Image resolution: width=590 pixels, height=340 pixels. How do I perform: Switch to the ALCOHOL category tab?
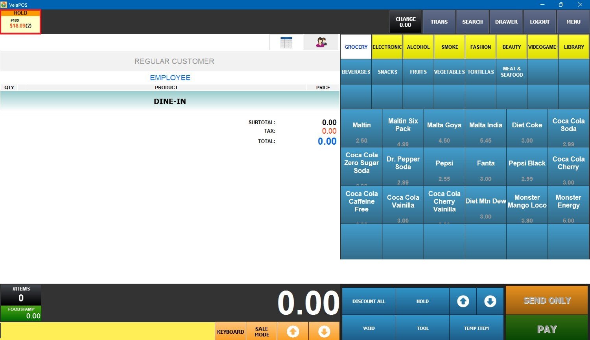pyautogui.click(x=418, y=47)
